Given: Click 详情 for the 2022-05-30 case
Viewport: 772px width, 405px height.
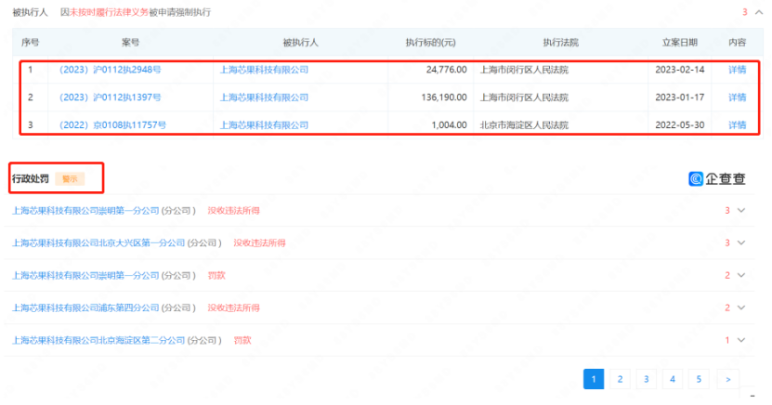Looking at the screenshot, I should 737,124.
